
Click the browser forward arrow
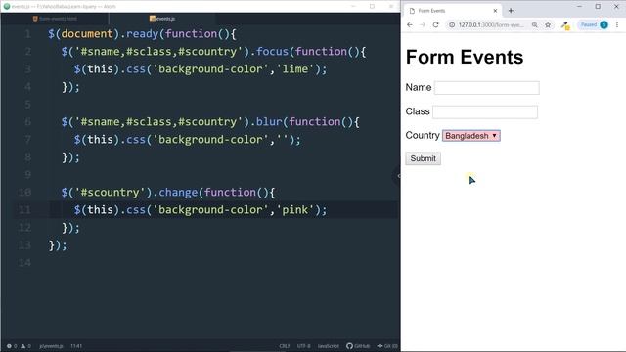423,24
